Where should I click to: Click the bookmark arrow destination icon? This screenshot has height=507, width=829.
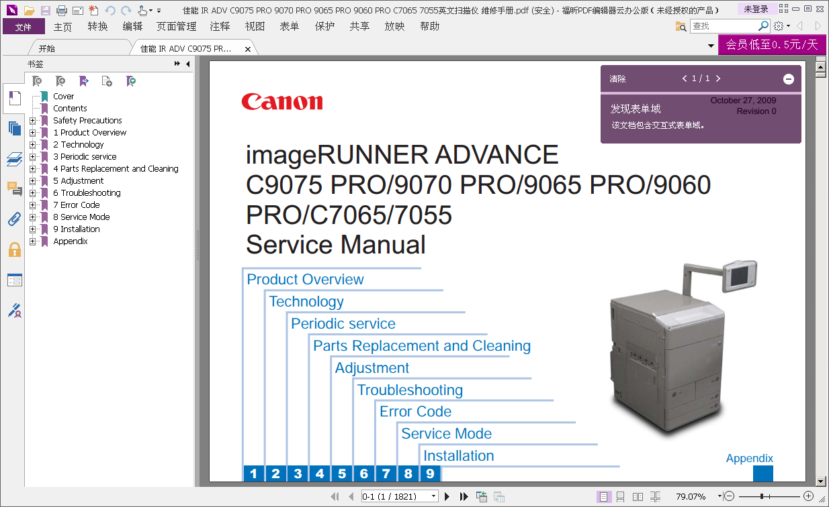point(84,81)
